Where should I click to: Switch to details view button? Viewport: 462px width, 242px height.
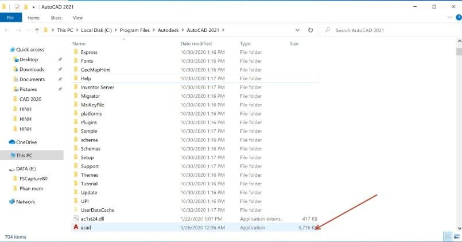pos(447,236)
